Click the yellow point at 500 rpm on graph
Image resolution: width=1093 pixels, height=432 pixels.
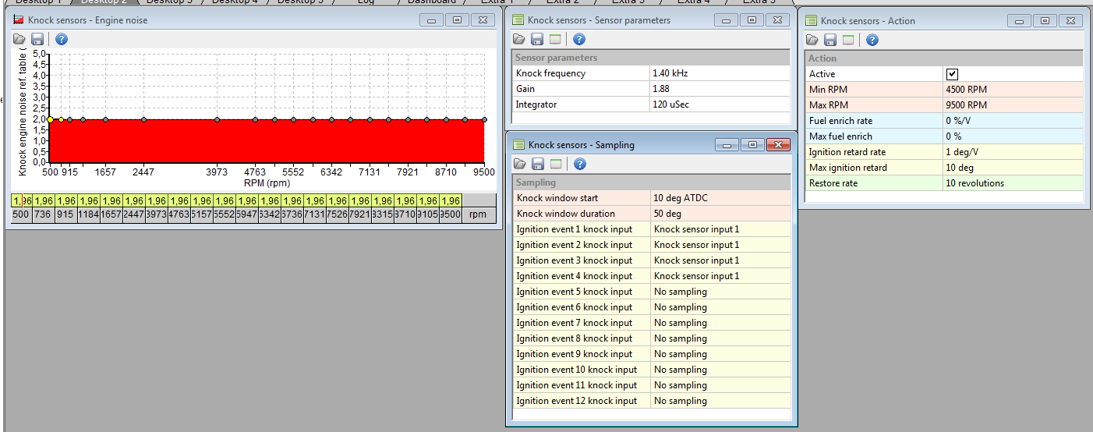tap(50, 119)
